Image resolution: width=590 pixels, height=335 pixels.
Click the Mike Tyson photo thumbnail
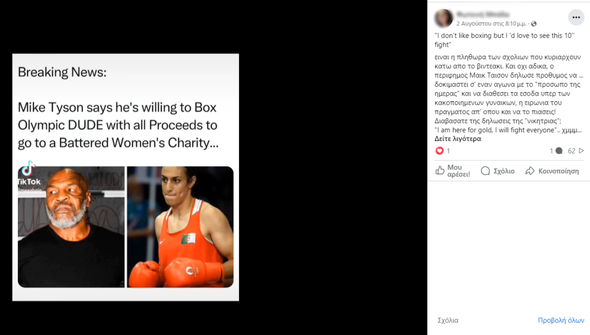(71, 227)
